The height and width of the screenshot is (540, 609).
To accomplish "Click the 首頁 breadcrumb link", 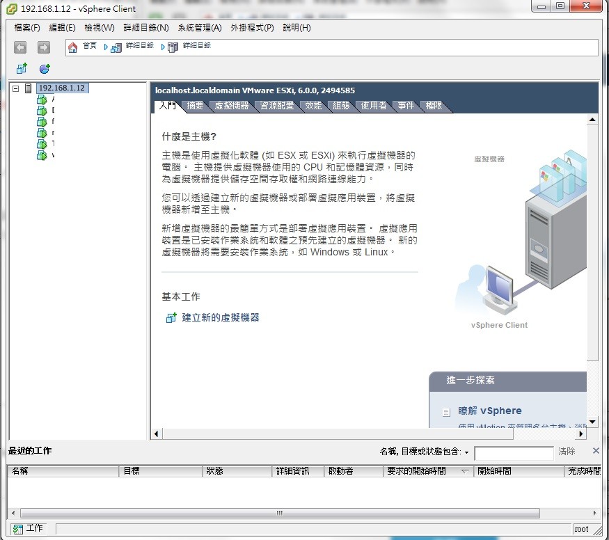I will pyautogui.click(x=90, y=46).
